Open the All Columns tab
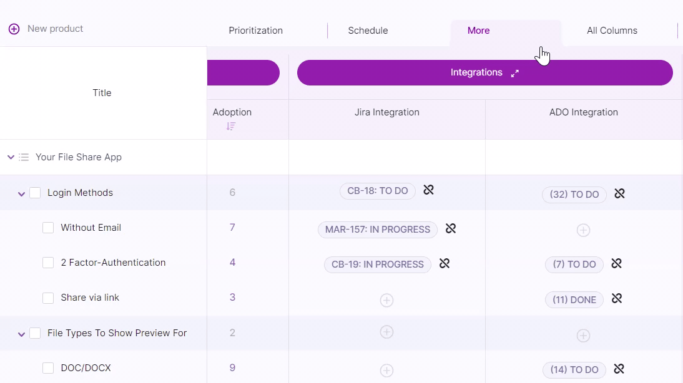 pyautogui.click(x=612, y=31)
